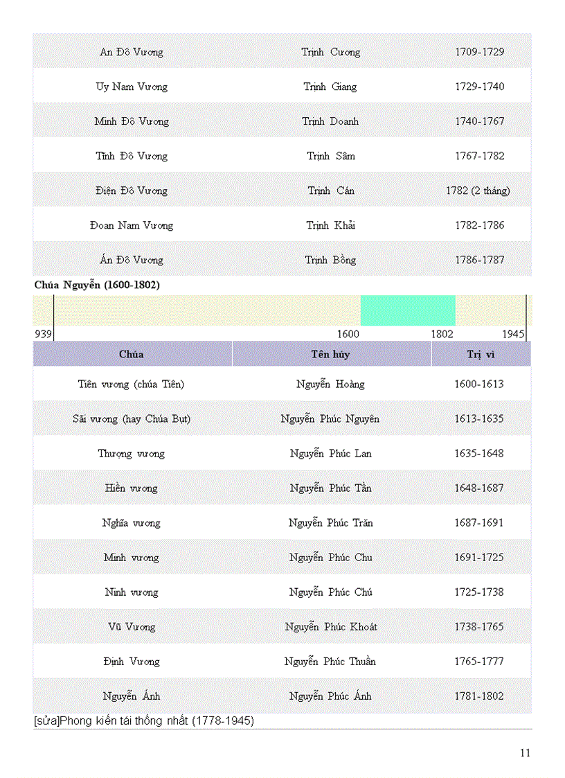The height and width of the screenshot is (778, 565).
Task: Click the "Tiên vương (chúa Tiên)" cell
Action: [x=132, y=384]
